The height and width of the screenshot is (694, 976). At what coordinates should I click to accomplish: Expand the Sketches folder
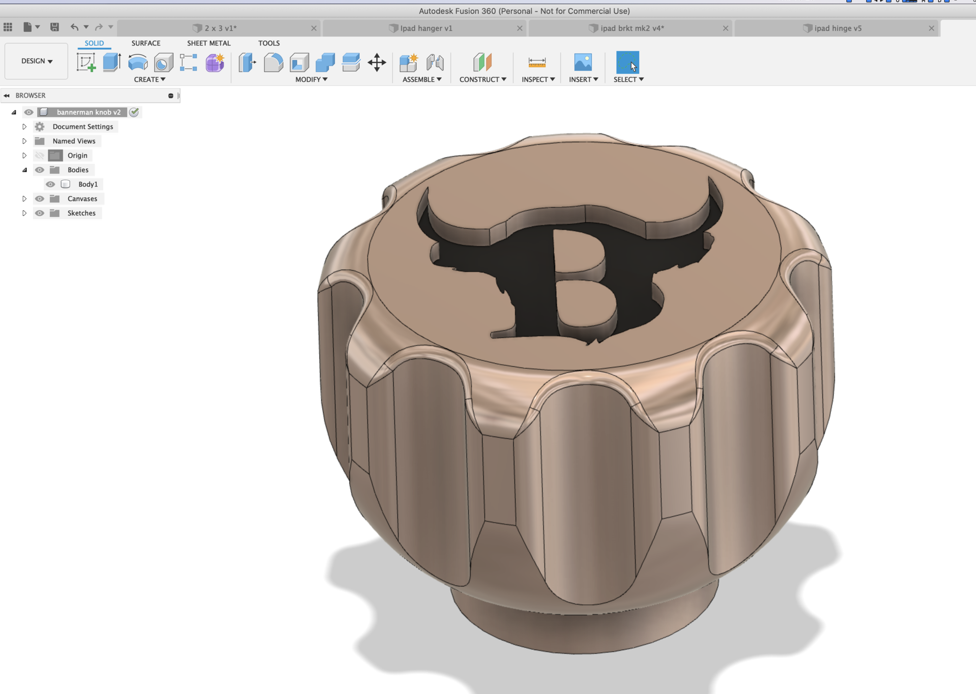tap(24, 213)
